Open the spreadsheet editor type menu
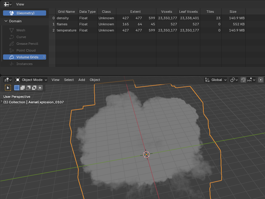The height and width of the screenshot is (199, 265). 8,4
